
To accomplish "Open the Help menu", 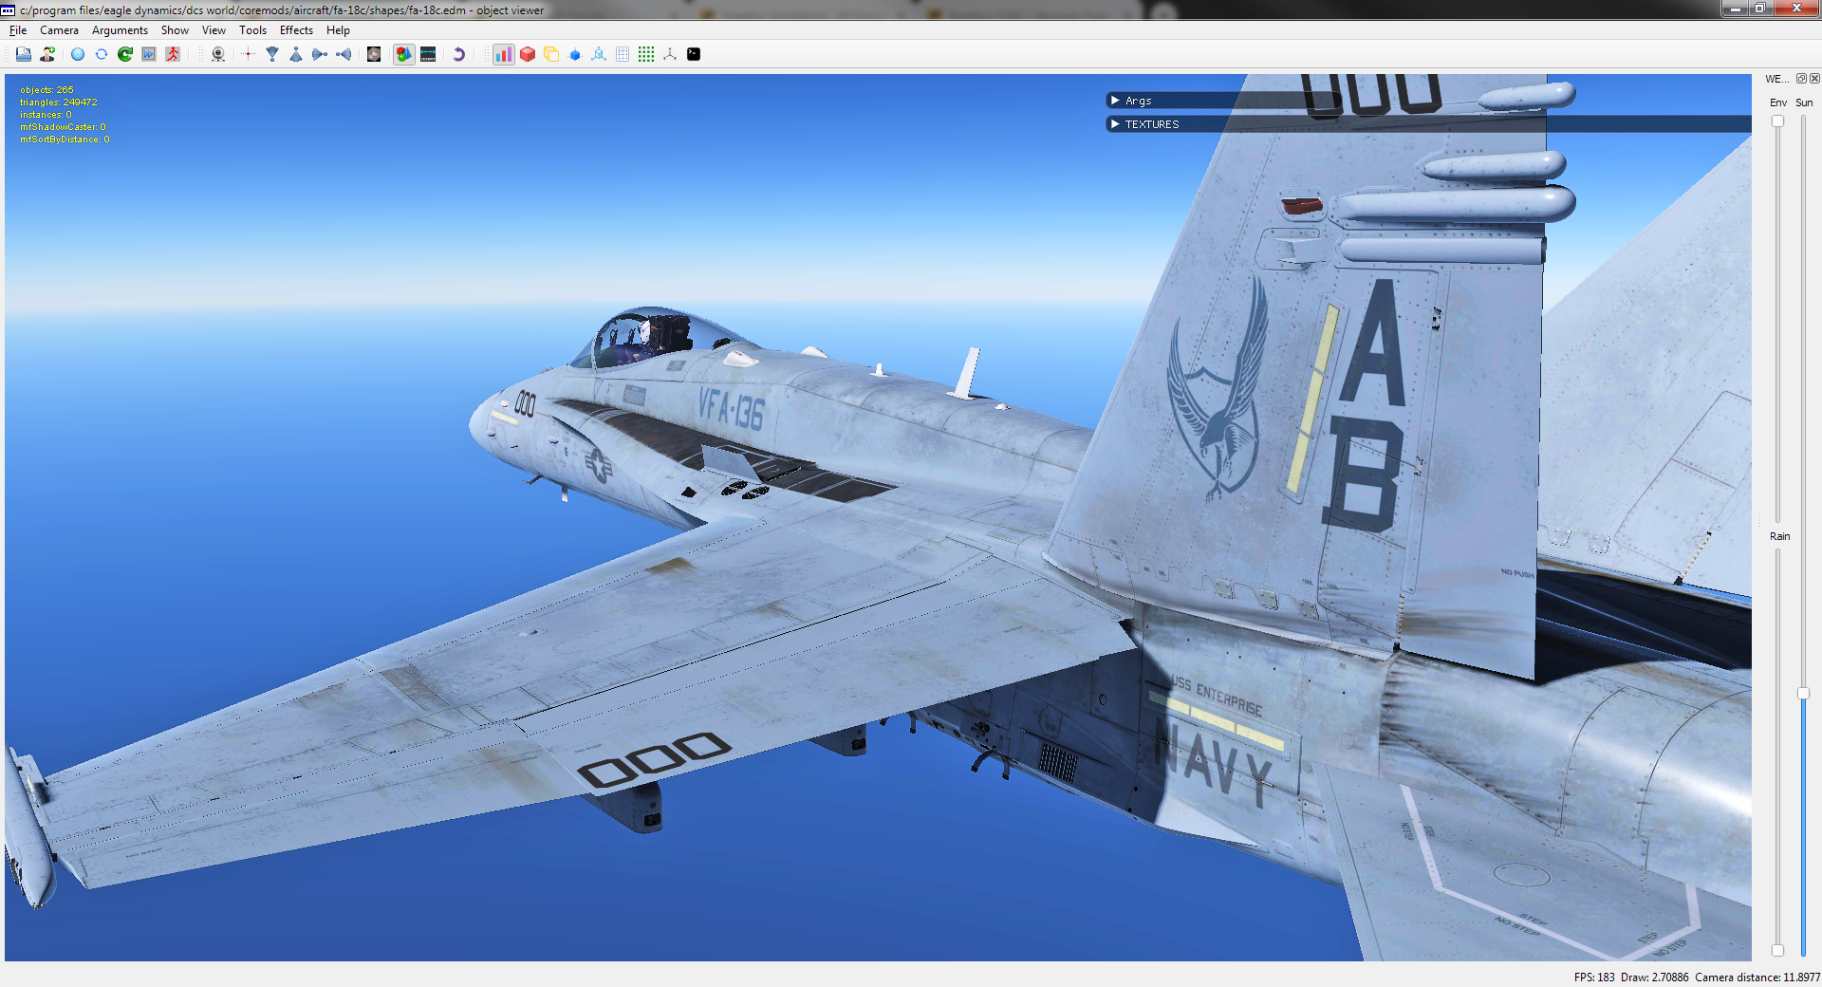I will (x=338, y=30).
